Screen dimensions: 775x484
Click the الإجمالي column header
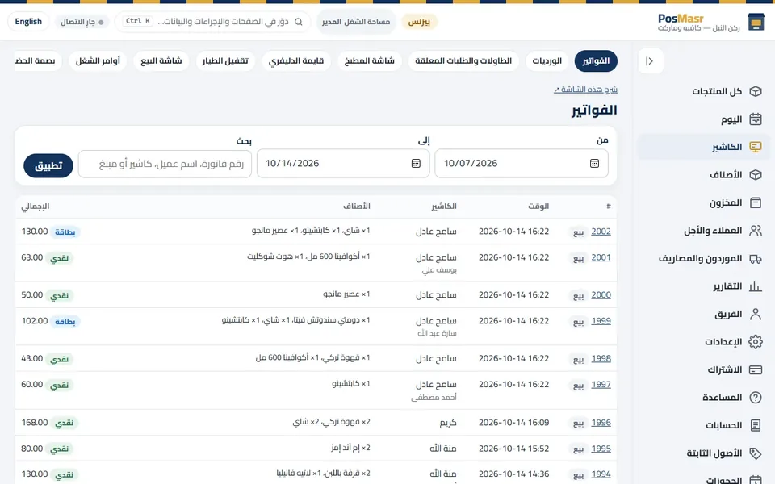pyautogui.click(x=35, y=207)
